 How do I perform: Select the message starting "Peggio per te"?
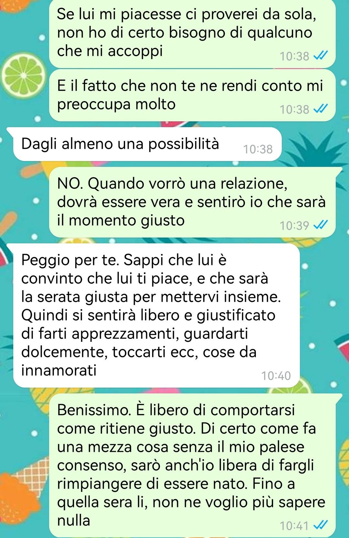pyautogui.click(x=156, y=315)
